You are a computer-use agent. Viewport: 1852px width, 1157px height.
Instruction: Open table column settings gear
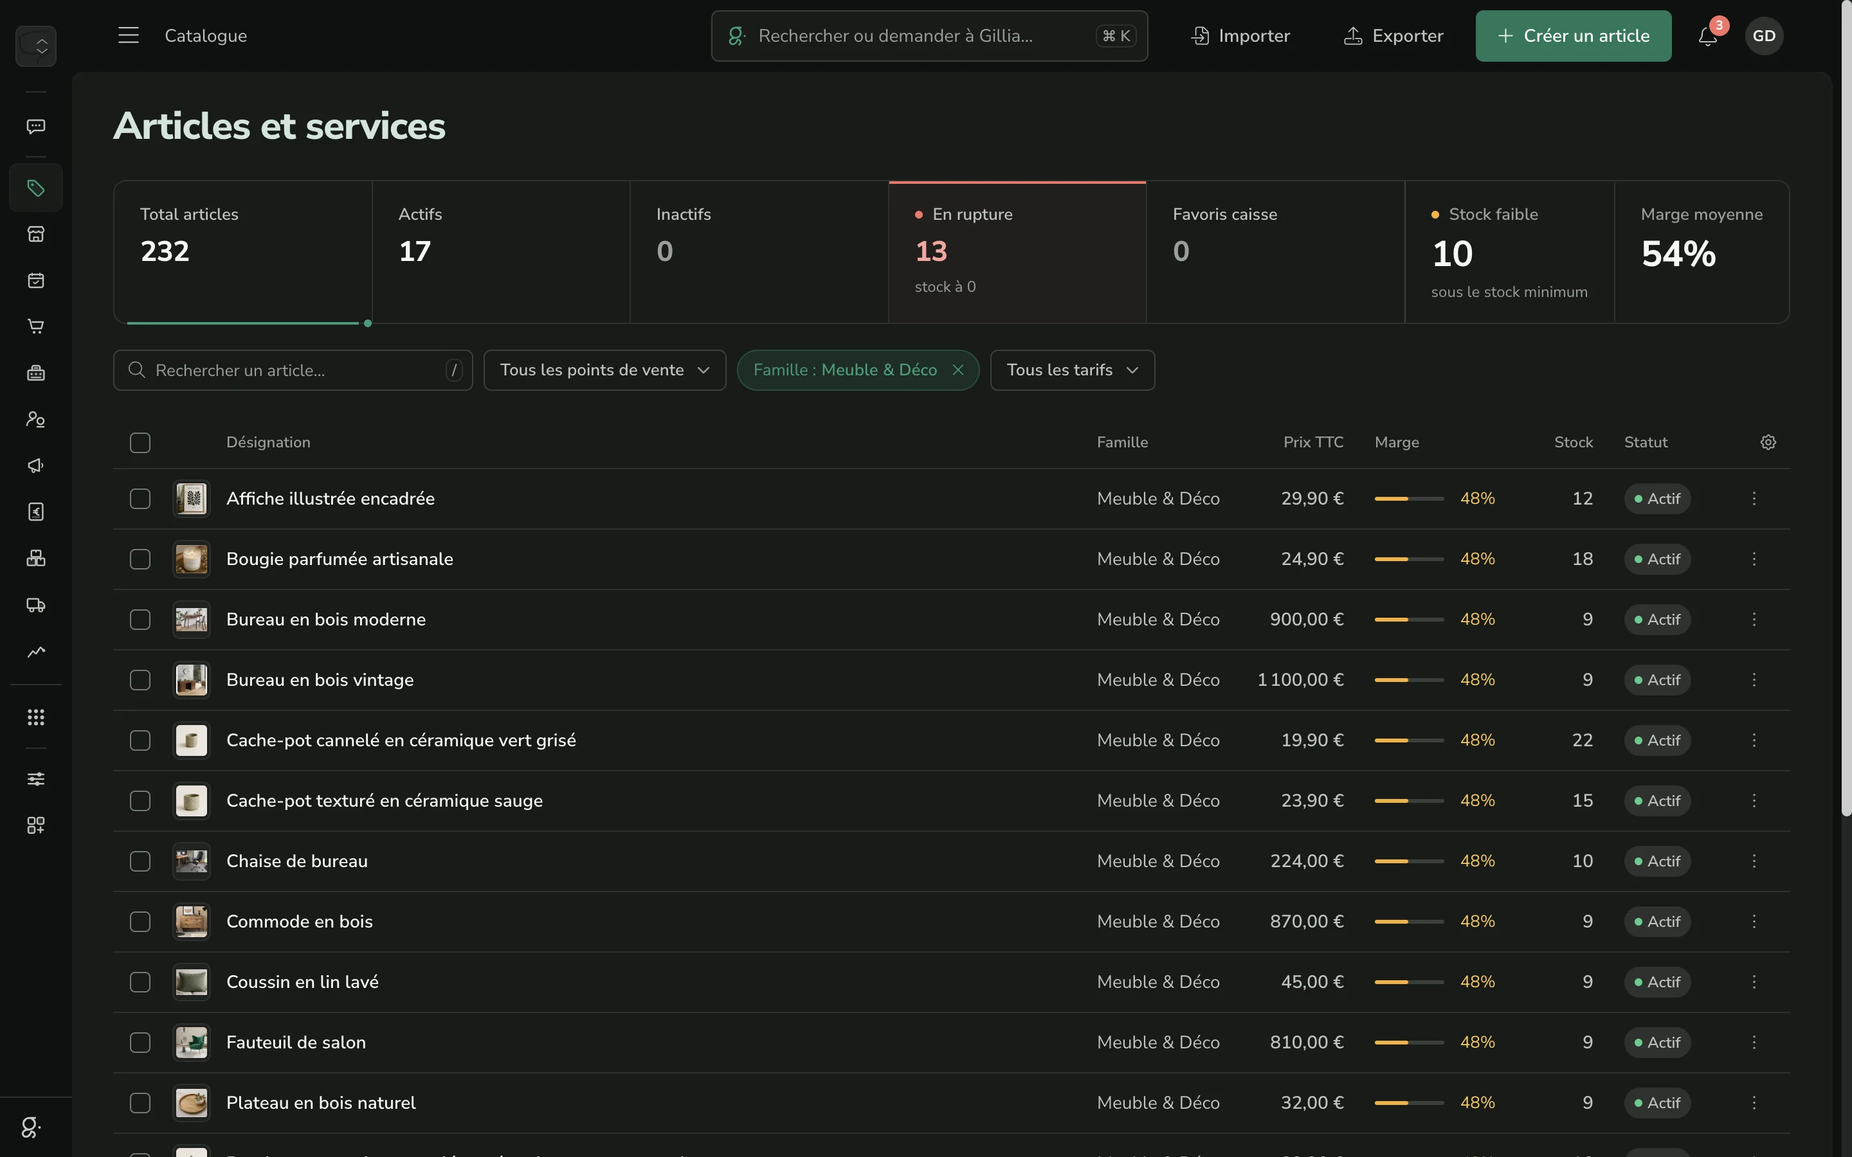click(x=1768, y=442)
